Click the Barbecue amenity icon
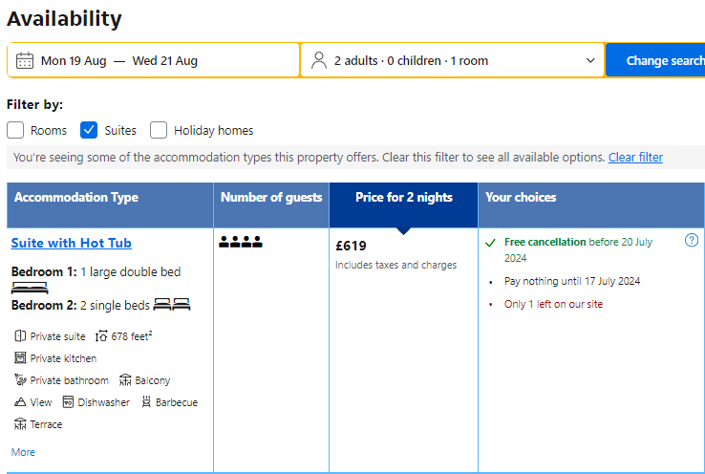The width and height of the screenshot is (705, 474). [x=146, y=402]
